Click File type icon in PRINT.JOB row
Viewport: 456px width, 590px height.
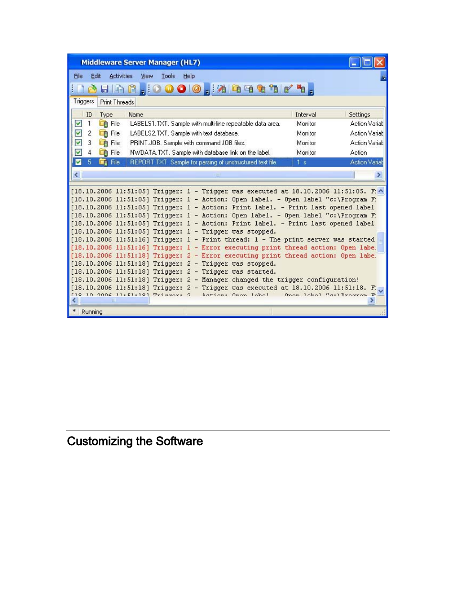click(103, 143)
